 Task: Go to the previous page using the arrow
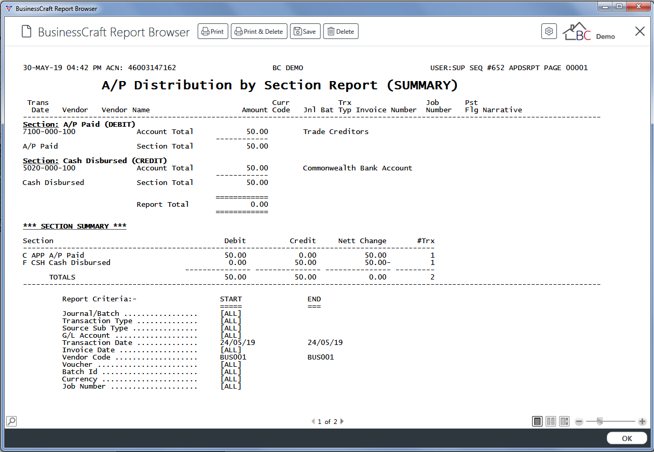tap(312, 421)
